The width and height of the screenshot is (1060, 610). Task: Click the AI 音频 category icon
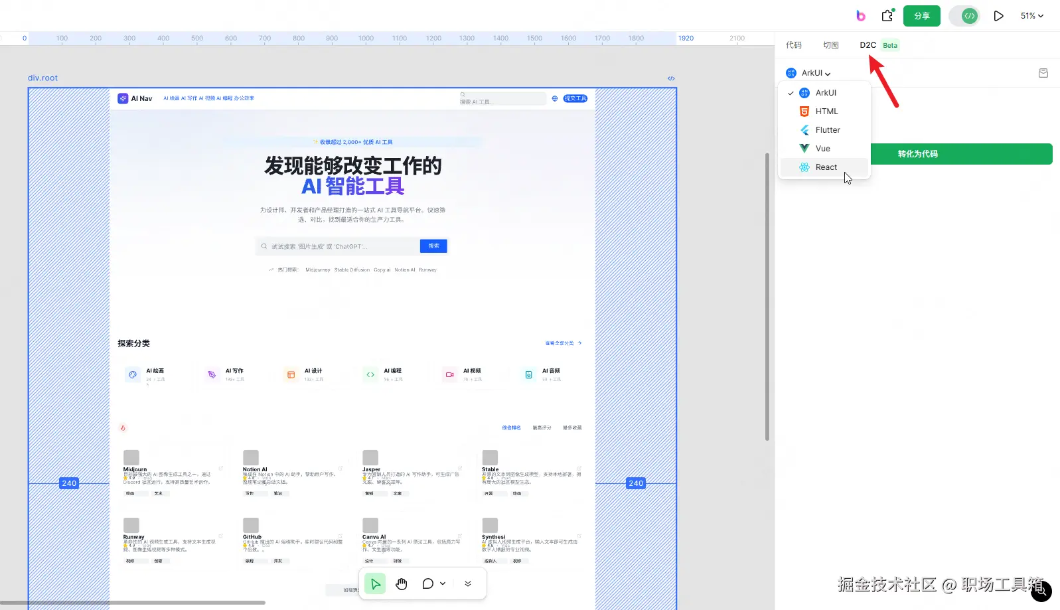pos(528,375)
